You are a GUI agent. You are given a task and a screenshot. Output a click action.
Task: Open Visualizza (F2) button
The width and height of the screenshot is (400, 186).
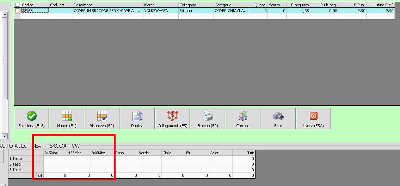tap(102, 118)
